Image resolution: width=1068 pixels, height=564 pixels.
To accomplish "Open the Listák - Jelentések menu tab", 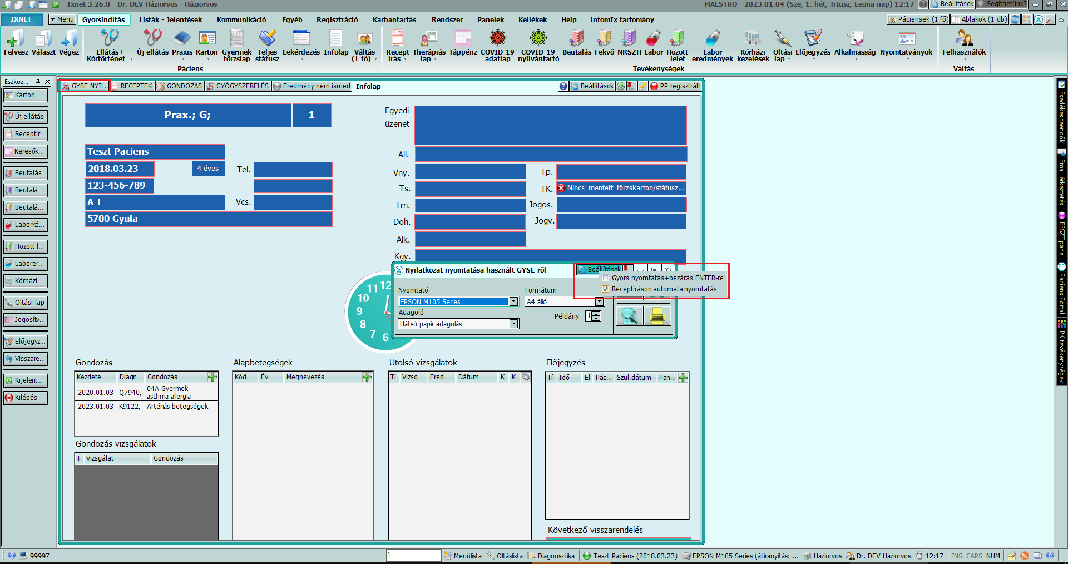I will pyautogui.click(x=170, y=19).
